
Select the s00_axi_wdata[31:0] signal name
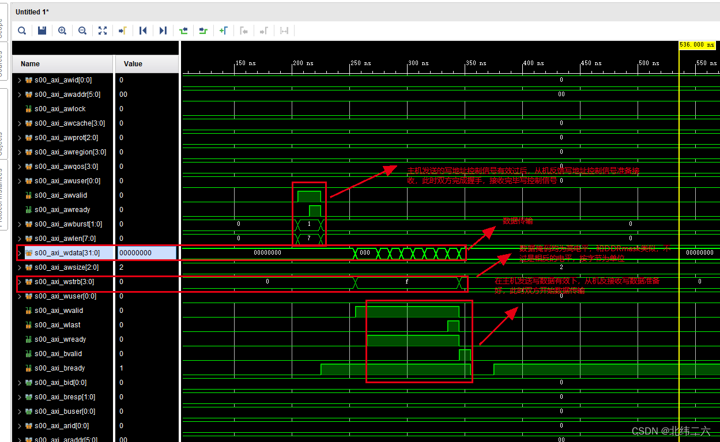[x=67, y=253]
